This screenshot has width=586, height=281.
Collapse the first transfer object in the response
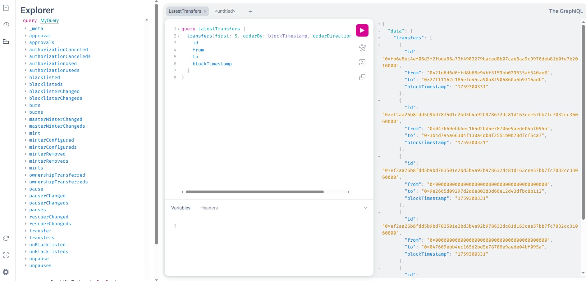(x=379, y=45)
